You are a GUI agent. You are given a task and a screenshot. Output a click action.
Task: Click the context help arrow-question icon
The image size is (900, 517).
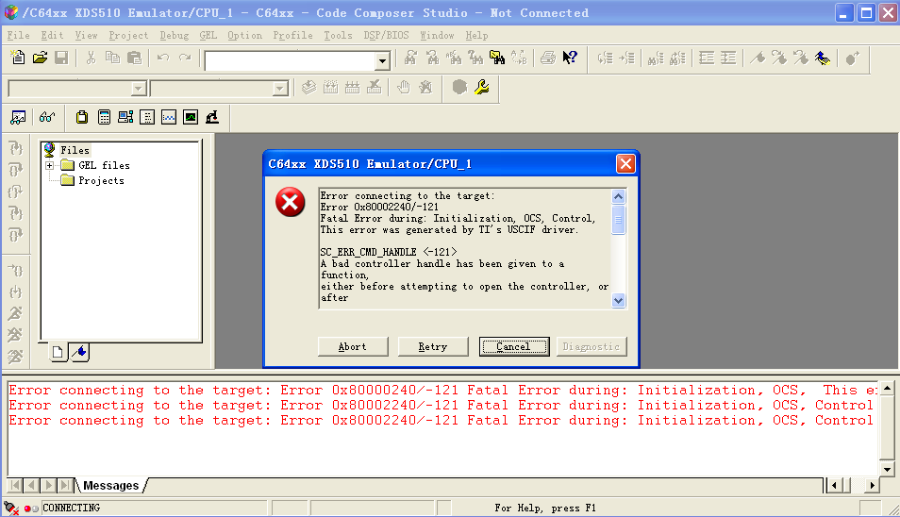click(570, 58)
